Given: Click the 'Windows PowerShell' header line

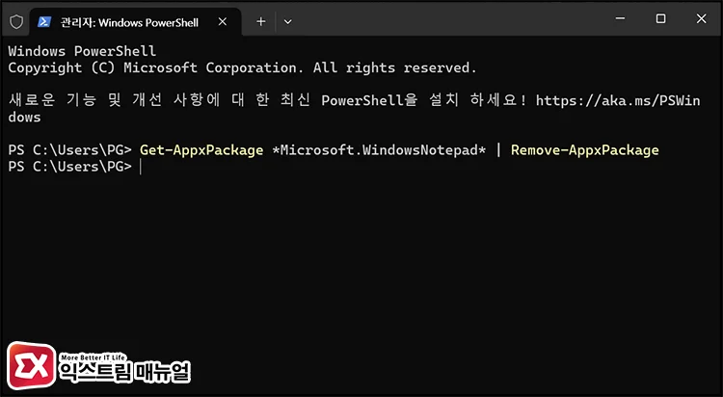Looking at the screenshot, I should (82, 51).
